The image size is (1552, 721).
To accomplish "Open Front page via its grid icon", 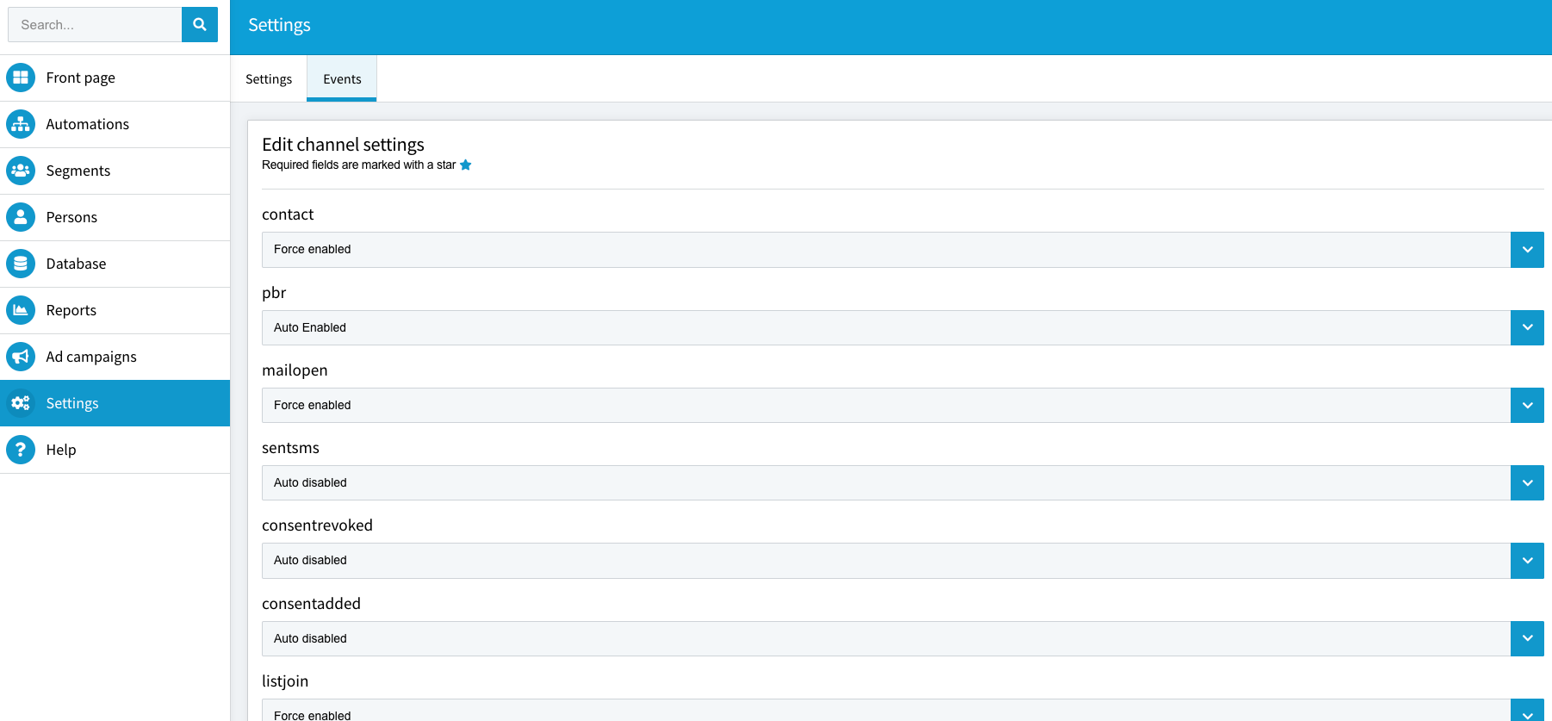I will (x=21, y=78).
